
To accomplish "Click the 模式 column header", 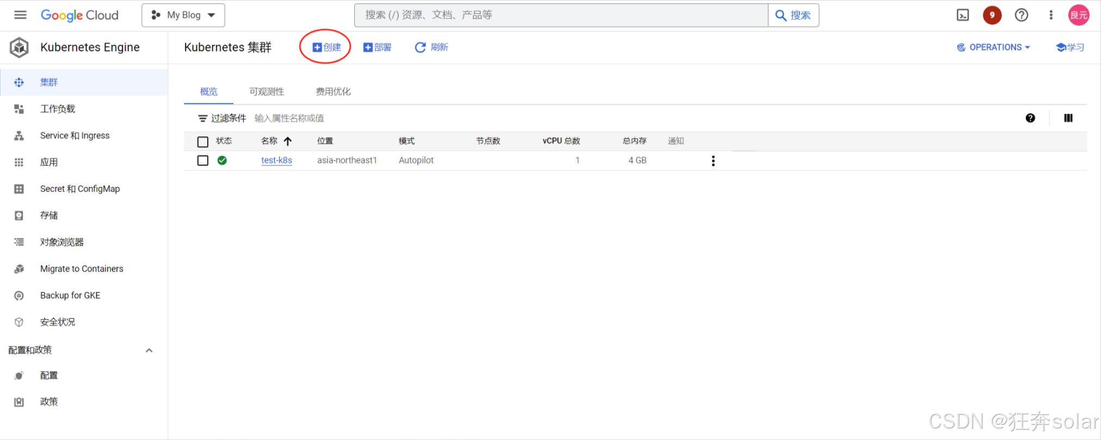I will (x=407, y=141).
